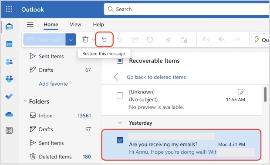The height and width of the screenshot is (165, 270).
Task: Click the Move to folder icon
Action: (184, 40)
